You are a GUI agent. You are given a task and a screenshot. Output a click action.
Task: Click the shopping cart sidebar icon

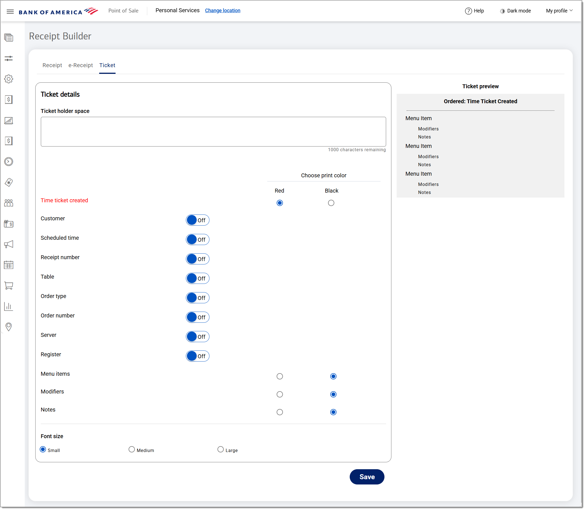(9, 286)
